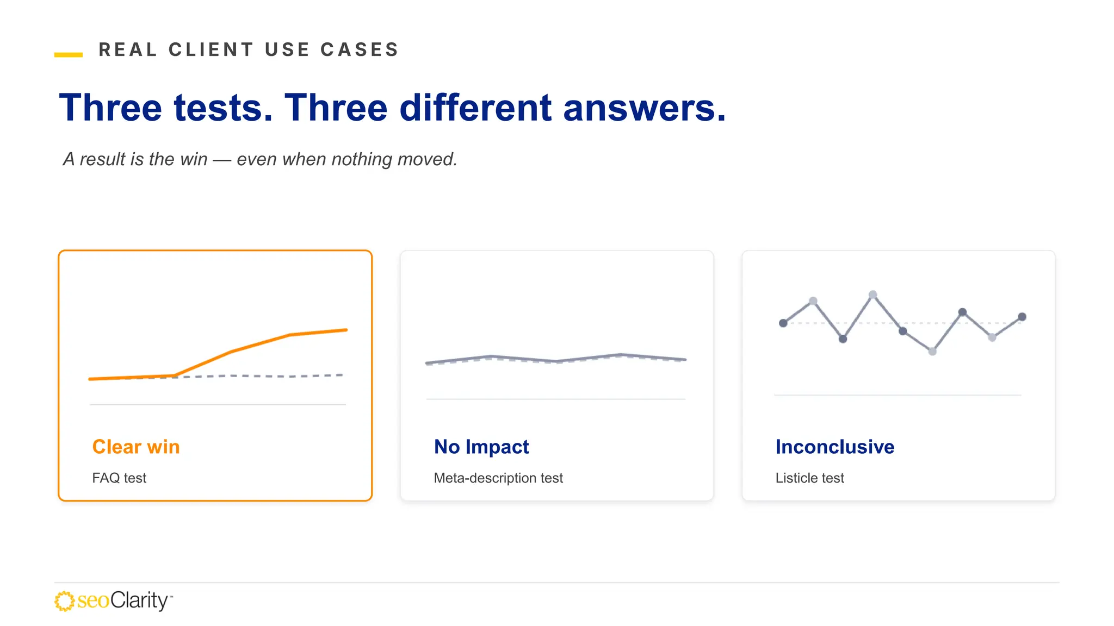The image size is (1114, 626).
Task: Click the Three tests title text
Action: [x=393, y=108]
